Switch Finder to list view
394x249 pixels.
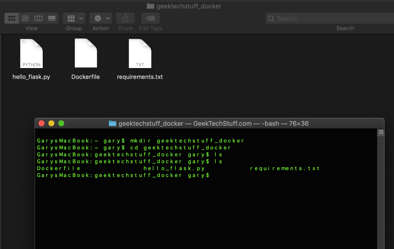(x=25, y=18)
